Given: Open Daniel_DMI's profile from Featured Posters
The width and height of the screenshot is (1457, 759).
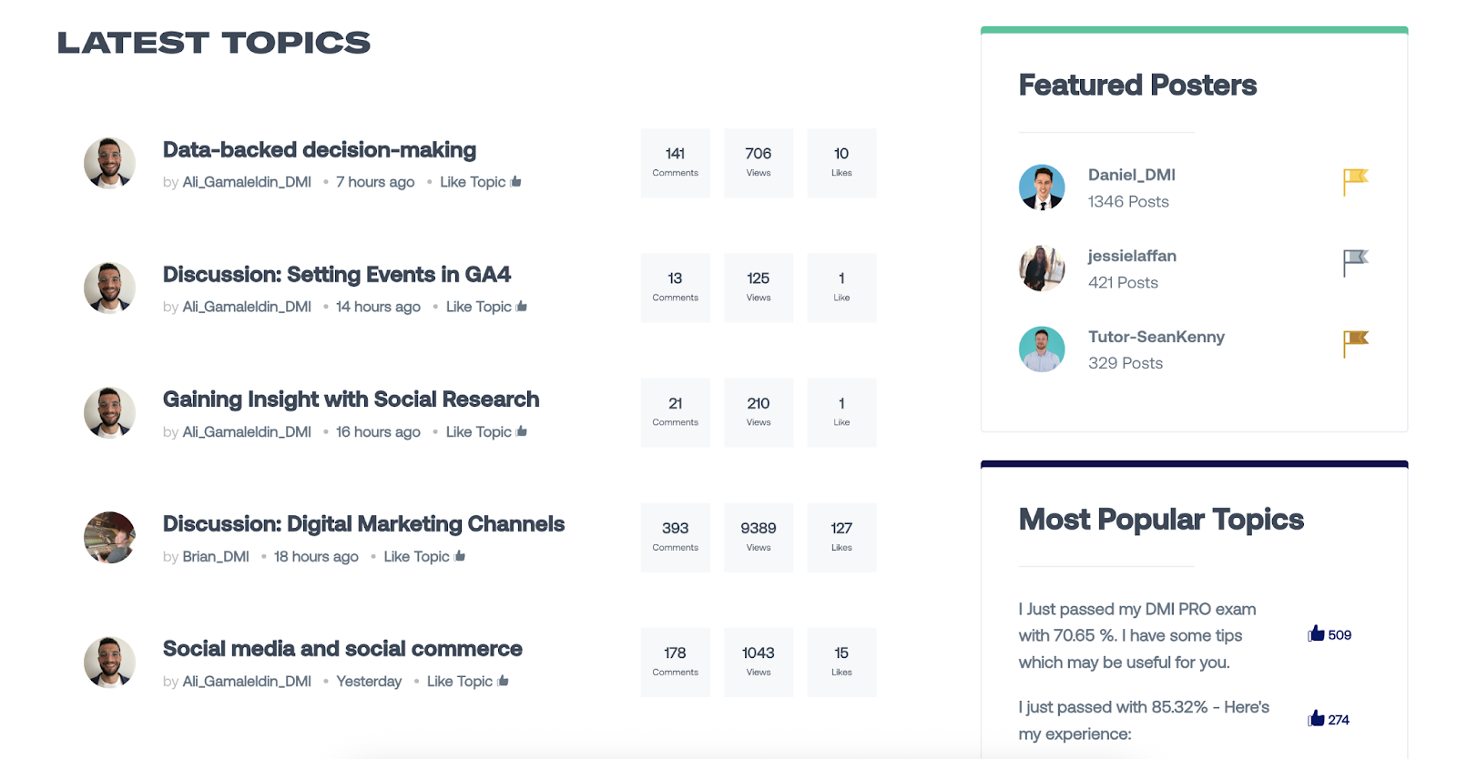Looking at the screenshot, I should tap(1131, 174).
